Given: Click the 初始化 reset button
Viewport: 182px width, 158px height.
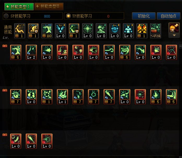Looking at the screenshot, I should pos(144,16).
